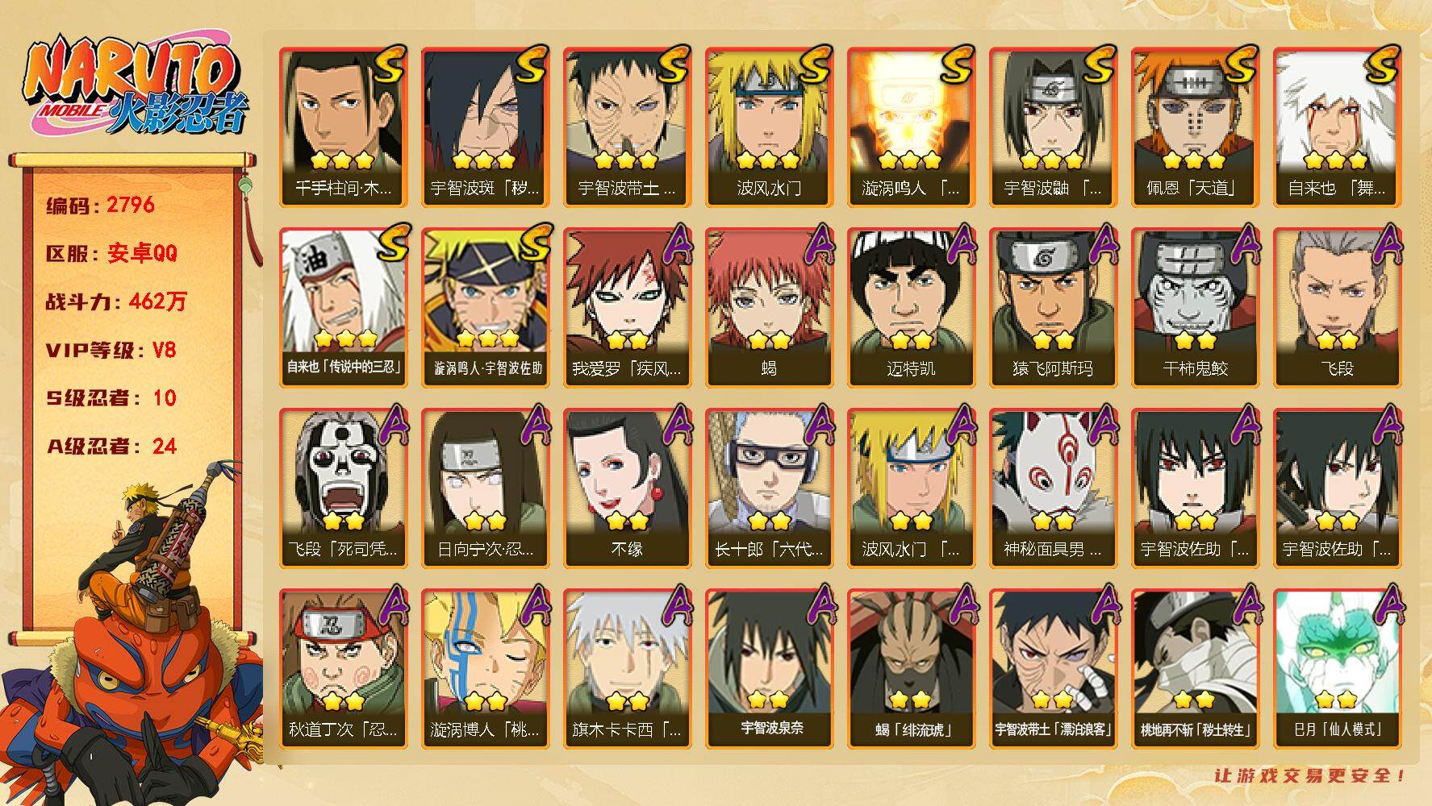
Task: Click the 让游戏交易更安全 slogan
Action: pyautogui.click(x=1310, y=775)
